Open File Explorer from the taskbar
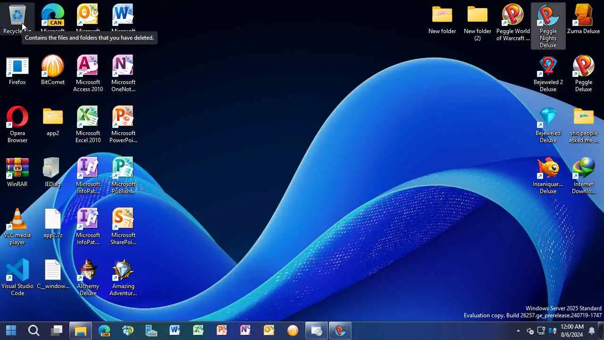The image size is (604, 340). 81,331
